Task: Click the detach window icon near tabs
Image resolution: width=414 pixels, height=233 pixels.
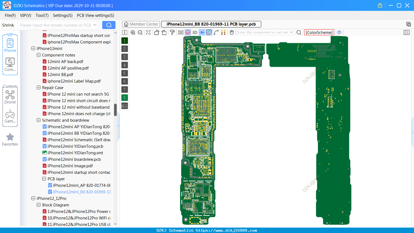Action: coord(408,24)
